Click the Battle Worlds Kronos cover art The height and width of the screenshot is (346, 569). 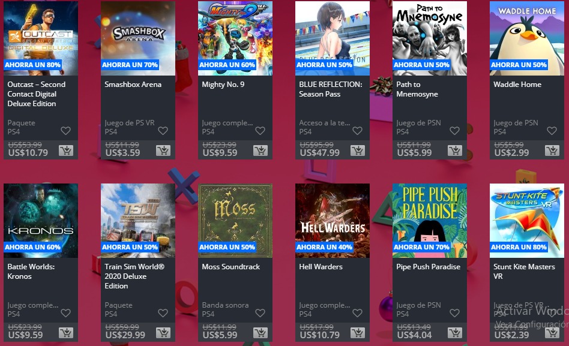click(41, 221)
